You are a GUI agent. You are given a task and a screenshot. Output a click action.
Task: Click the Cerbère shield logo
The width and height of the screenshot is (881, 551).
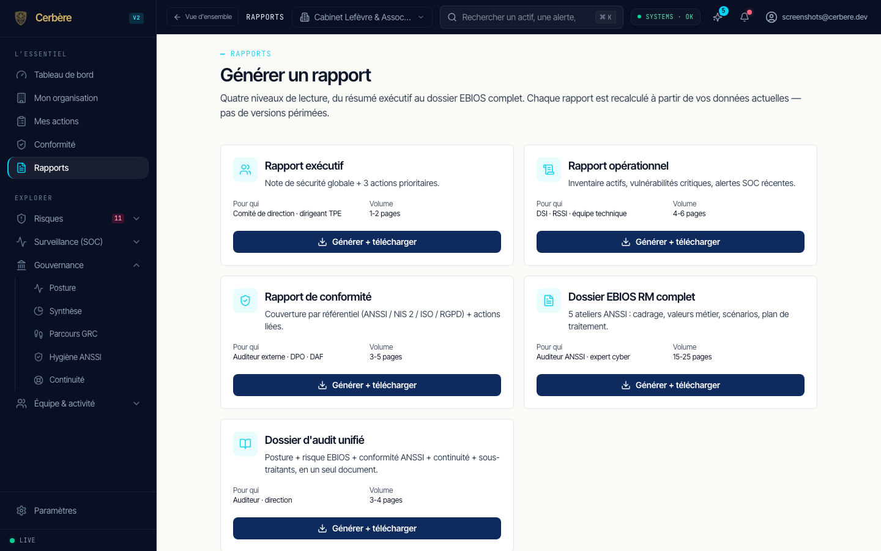pyautogui.click(x=21, y=18)
